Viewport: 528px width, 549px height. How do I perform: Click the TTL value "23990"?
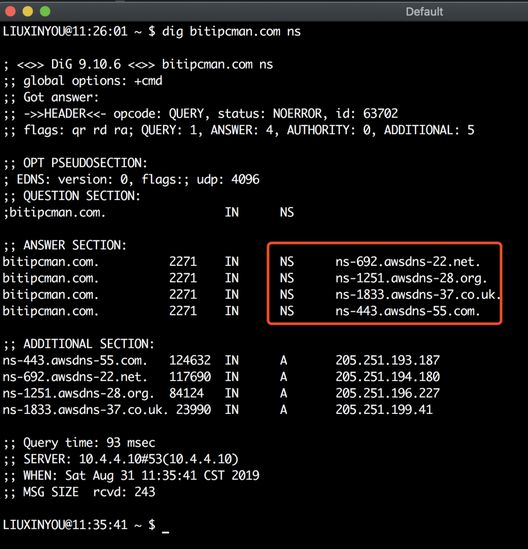coord(193,410)
